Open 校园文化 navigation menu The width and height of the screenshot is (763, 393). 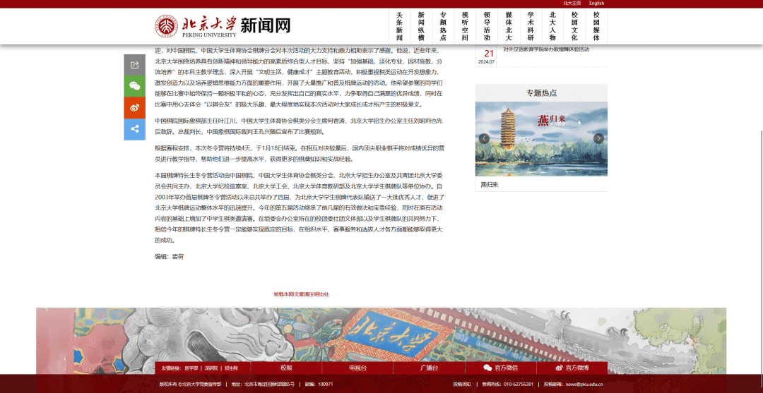[574, 26]
